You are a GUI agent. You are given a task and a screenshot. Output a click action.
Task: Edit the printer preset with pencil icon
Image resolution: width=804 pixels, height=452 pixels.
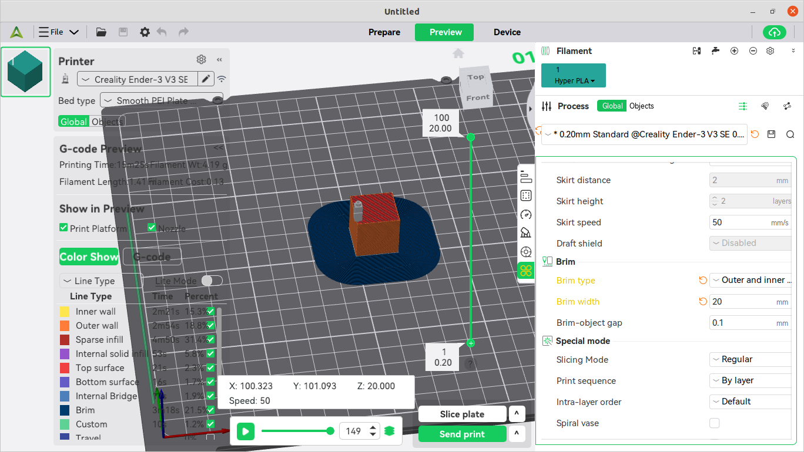[206, 79]
